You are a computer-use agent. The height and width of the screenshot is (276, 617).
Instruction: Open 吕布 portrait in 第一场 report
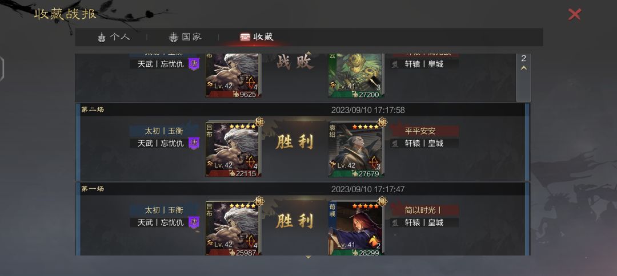point(232,229)
